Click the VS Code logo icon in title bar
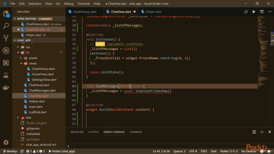 (5, 3)
